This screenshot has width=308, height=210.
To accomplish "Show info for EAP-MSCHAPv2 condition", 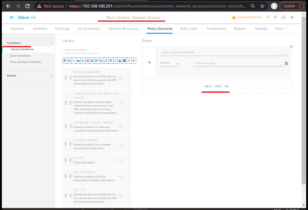I will click(121, 177).
